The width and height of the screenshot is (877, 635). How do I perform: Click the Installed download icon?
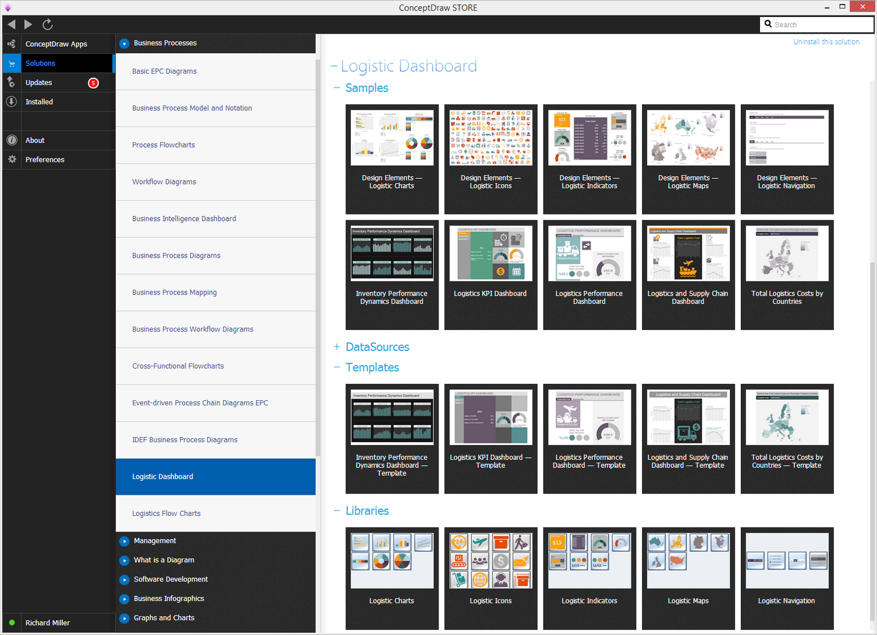pyautogui.click(x=12, y=102)
